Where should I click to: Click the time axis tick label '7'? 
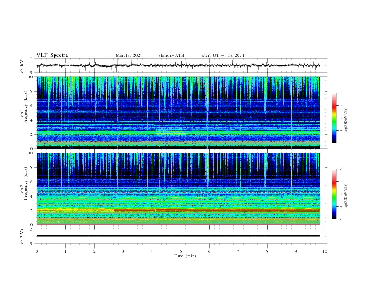point(238,251)
